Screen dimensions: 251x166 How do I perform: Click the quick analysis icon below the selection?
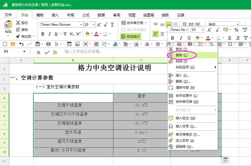(226, 160)
